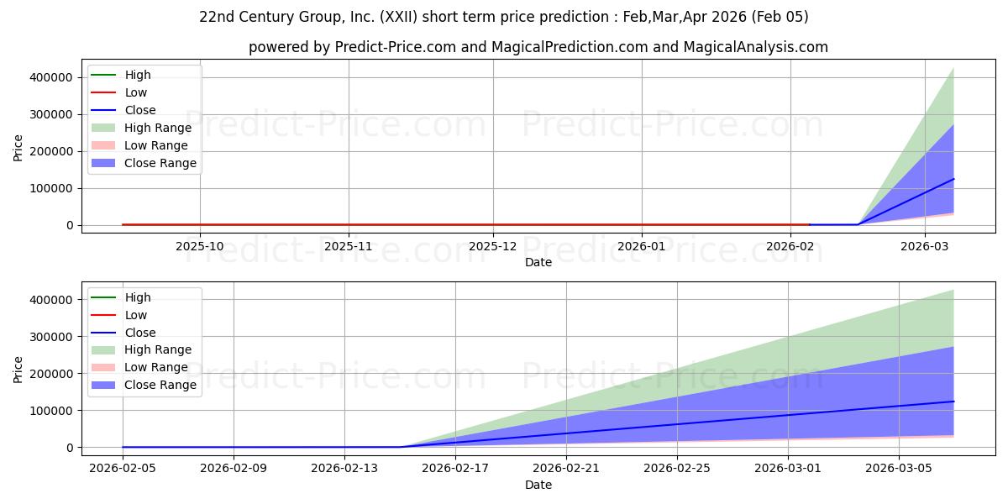Click the 2026-01 tick label on top chart
The height and width of the screenshot is (504, 1008).
(x=642, y=246)
